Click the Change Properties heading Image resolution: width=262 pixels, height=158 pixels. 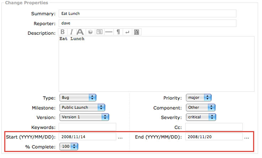click(27, 3)
